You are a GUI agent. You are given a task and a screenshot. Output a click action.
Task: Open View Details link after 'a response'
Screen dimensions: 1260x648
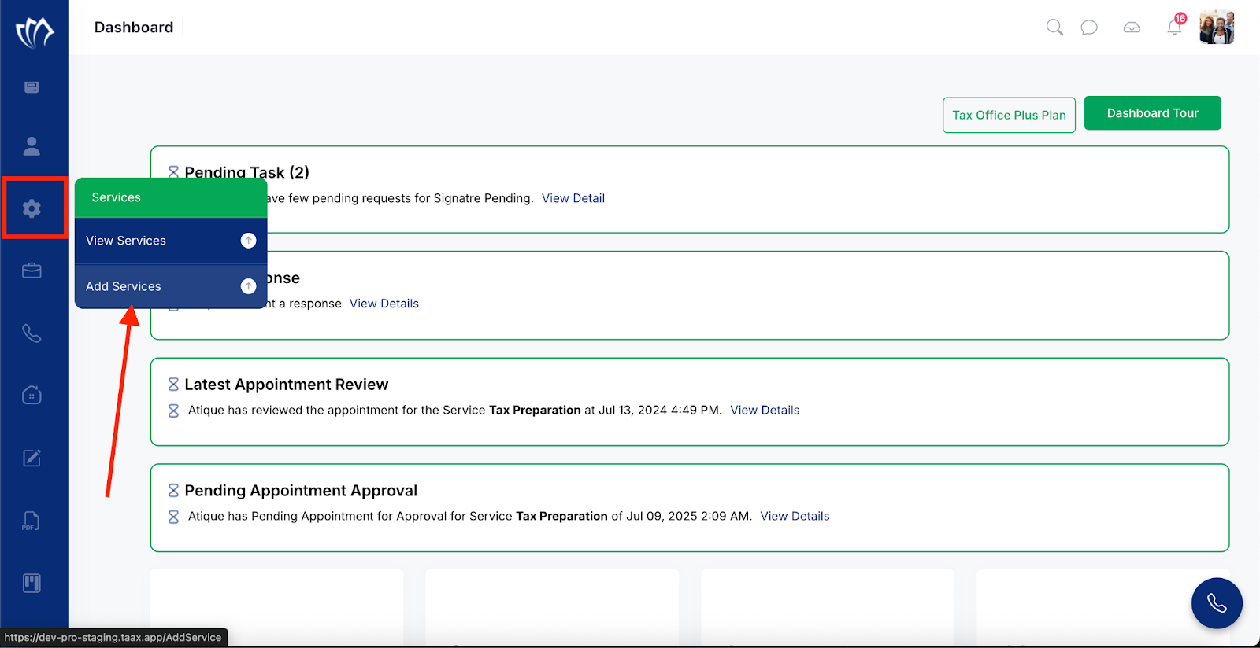click(x=384, y=304)
